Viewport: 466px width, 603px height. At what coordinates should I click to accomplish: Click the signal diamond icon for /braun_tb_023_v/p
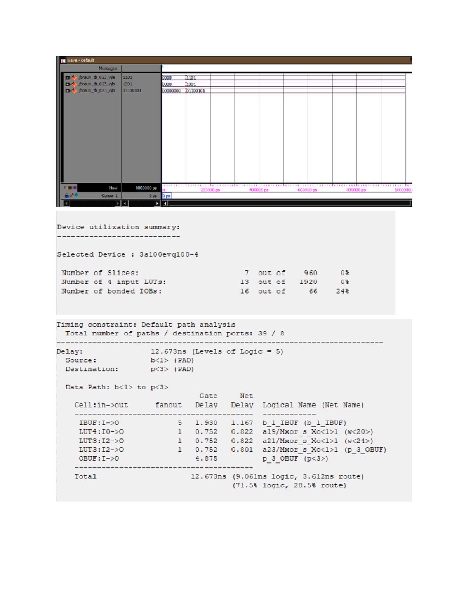point(74,90)
